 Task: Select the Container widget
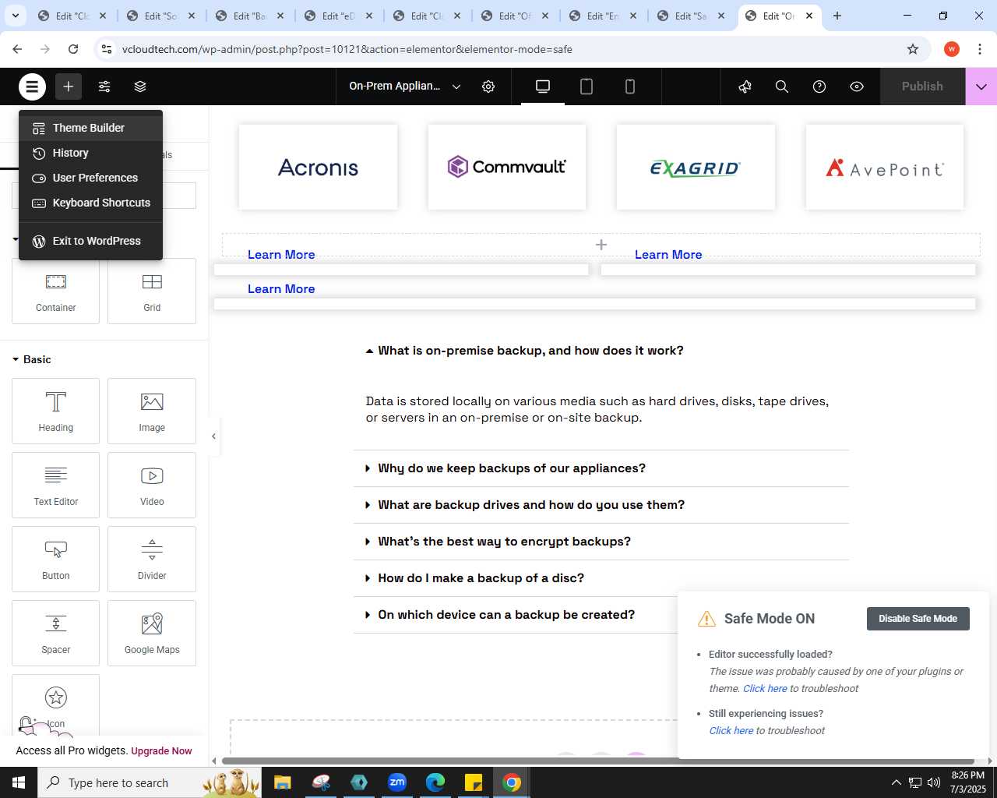pos(55,291)
